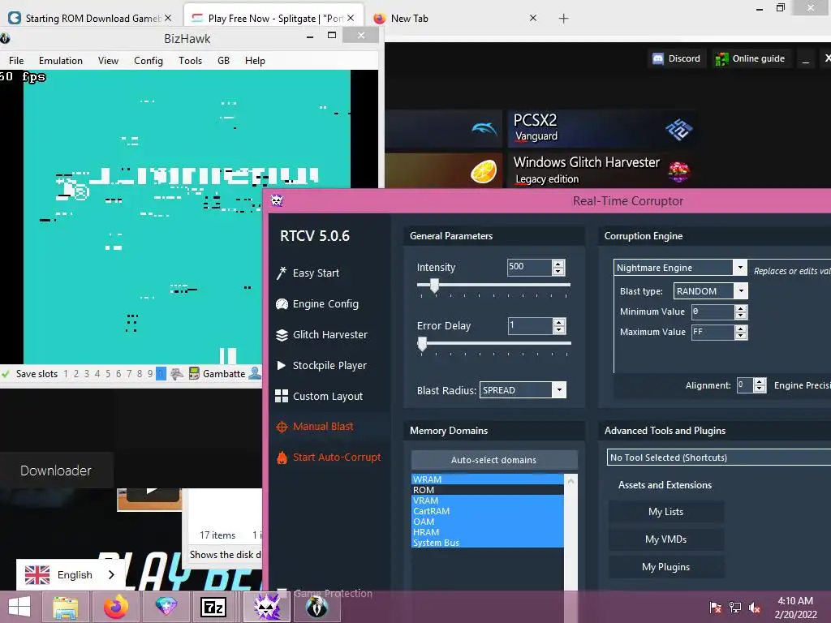Click muted volume icon in system tray
This screenshot has height=623, width=831.
[755, 607]
